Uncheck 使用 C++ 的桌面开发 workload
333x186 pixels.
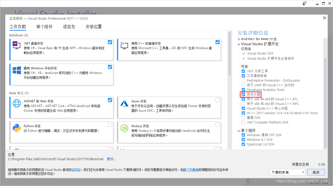[218, 42]
